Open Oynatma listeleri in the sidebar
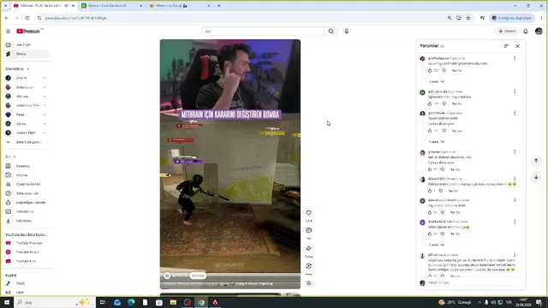Image resolution: width=548 pixels, height=308 pixels. pyautogui.click(x=27, y=184)
